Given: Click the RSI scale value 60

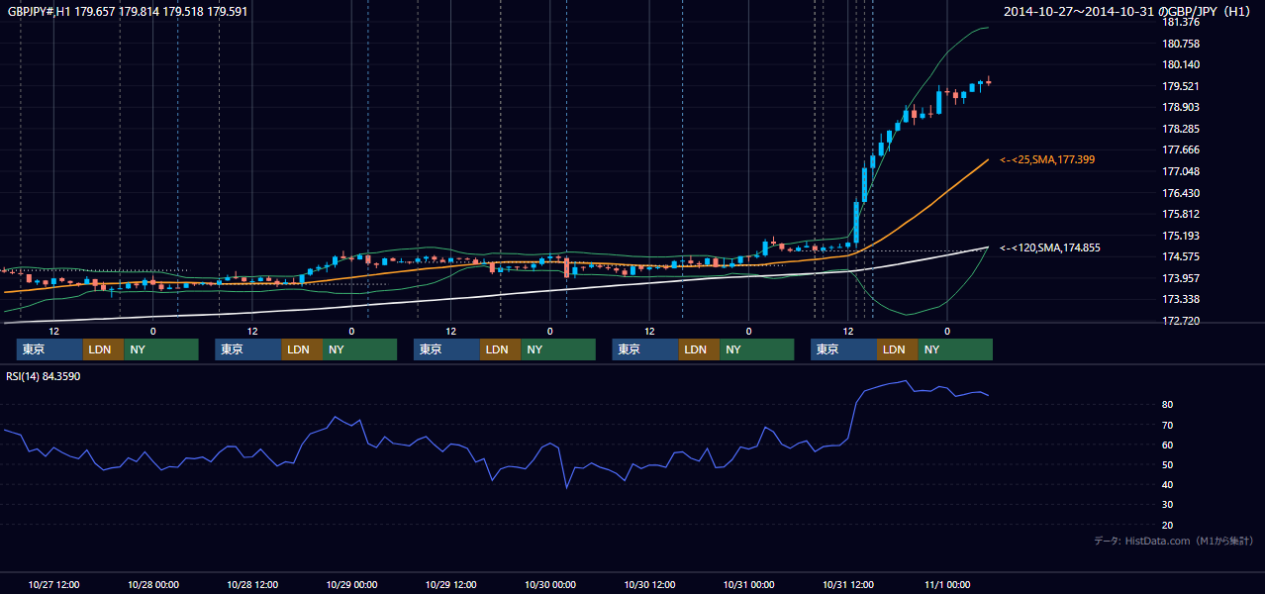Looking at the screenshot, I should (x=1167, y=445).
